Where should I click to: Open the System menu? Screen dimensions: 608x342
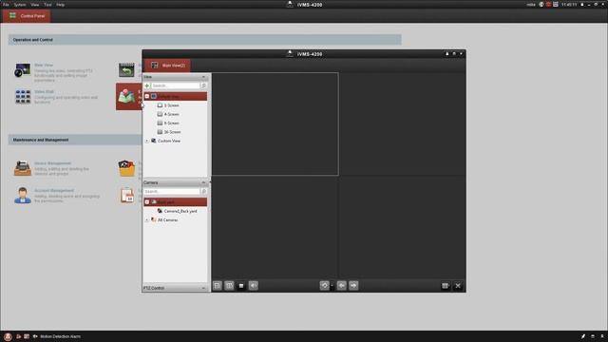click(20, 5)
